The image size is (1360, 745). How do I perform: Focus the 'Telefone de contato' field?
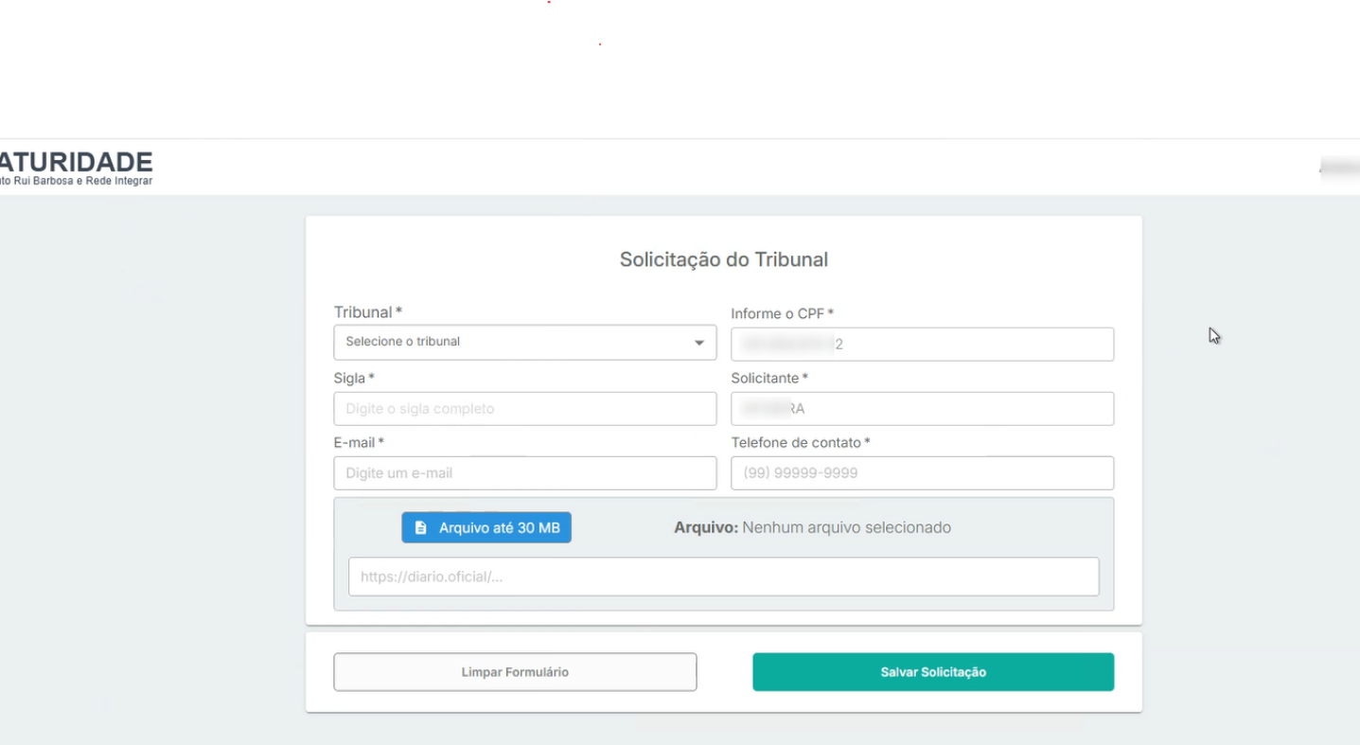(922, 473)
